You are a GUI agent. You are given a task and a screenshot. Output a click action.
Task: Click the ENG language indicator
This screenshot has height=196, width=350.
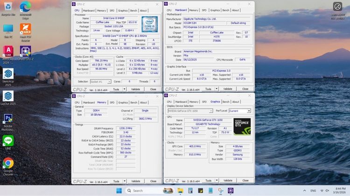click(x=313, y=191)
